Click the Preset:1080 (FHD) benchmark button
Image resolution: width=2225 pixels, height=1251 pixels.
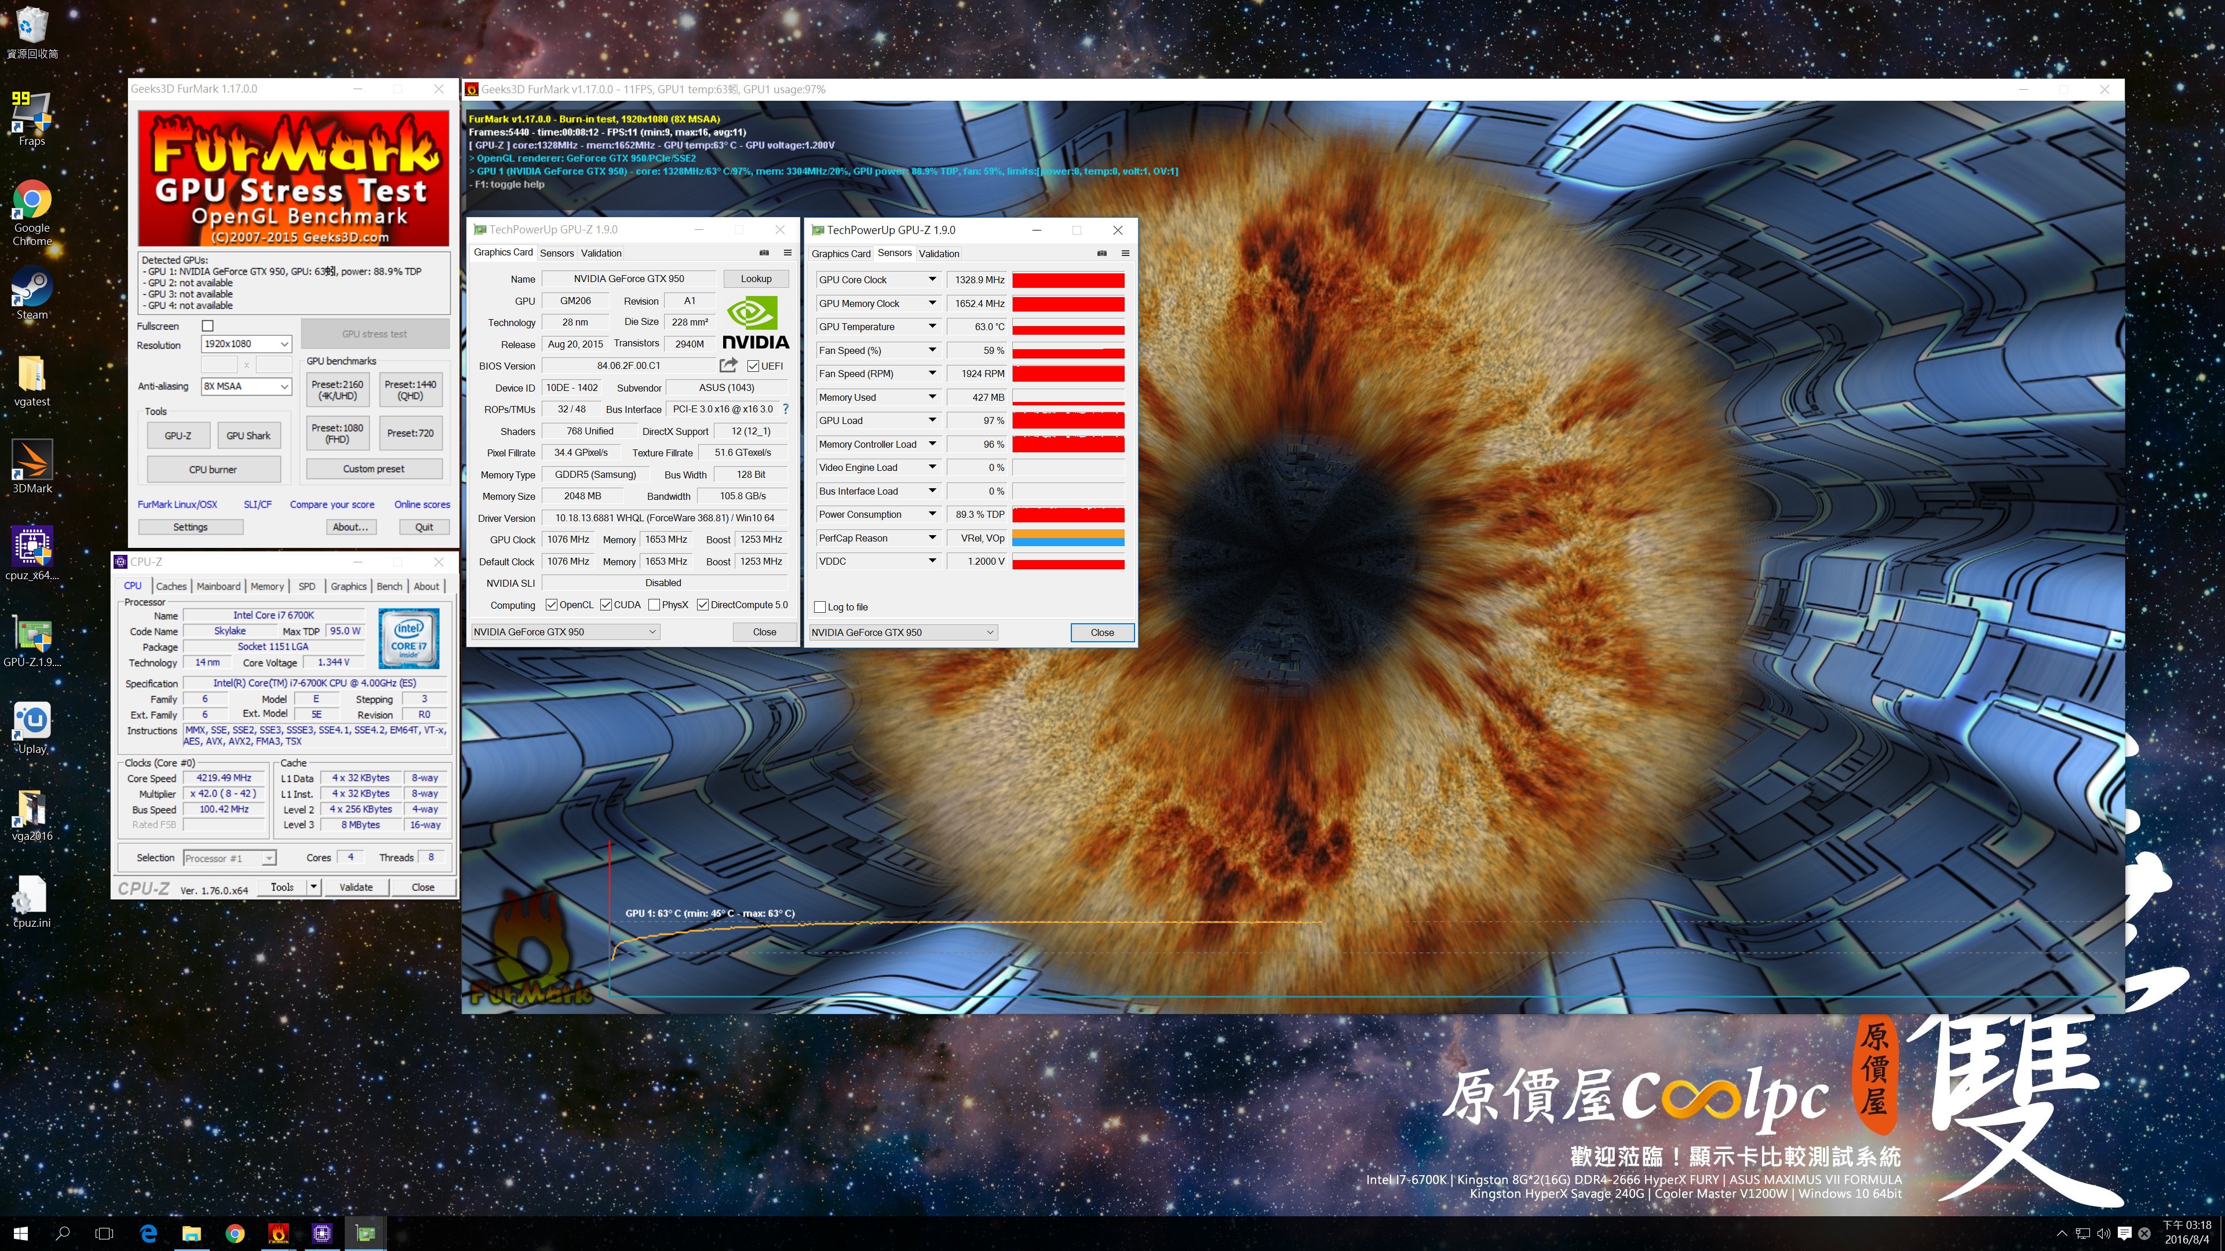coord(338,433)
